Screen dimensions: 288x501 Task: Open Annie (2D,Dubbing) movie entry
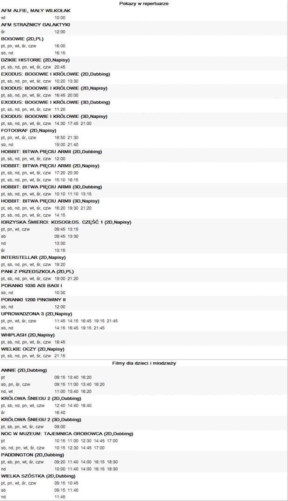24,370
